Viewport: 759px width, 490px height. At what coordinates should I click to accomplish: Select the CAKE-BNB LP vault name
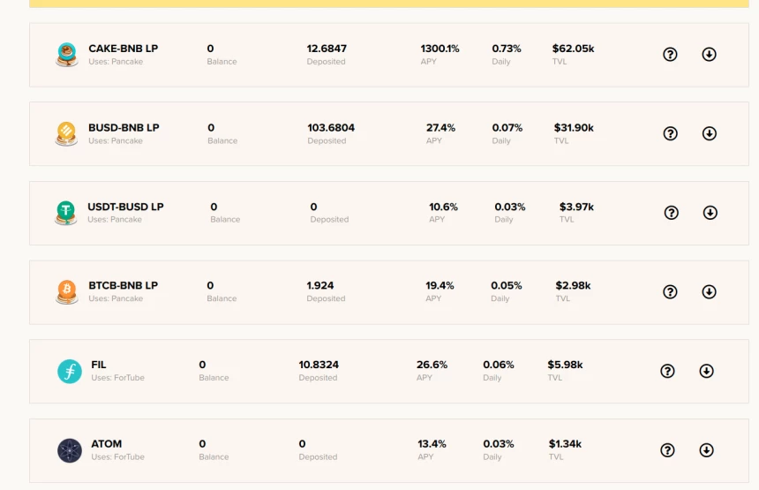(x=123, y=49)
